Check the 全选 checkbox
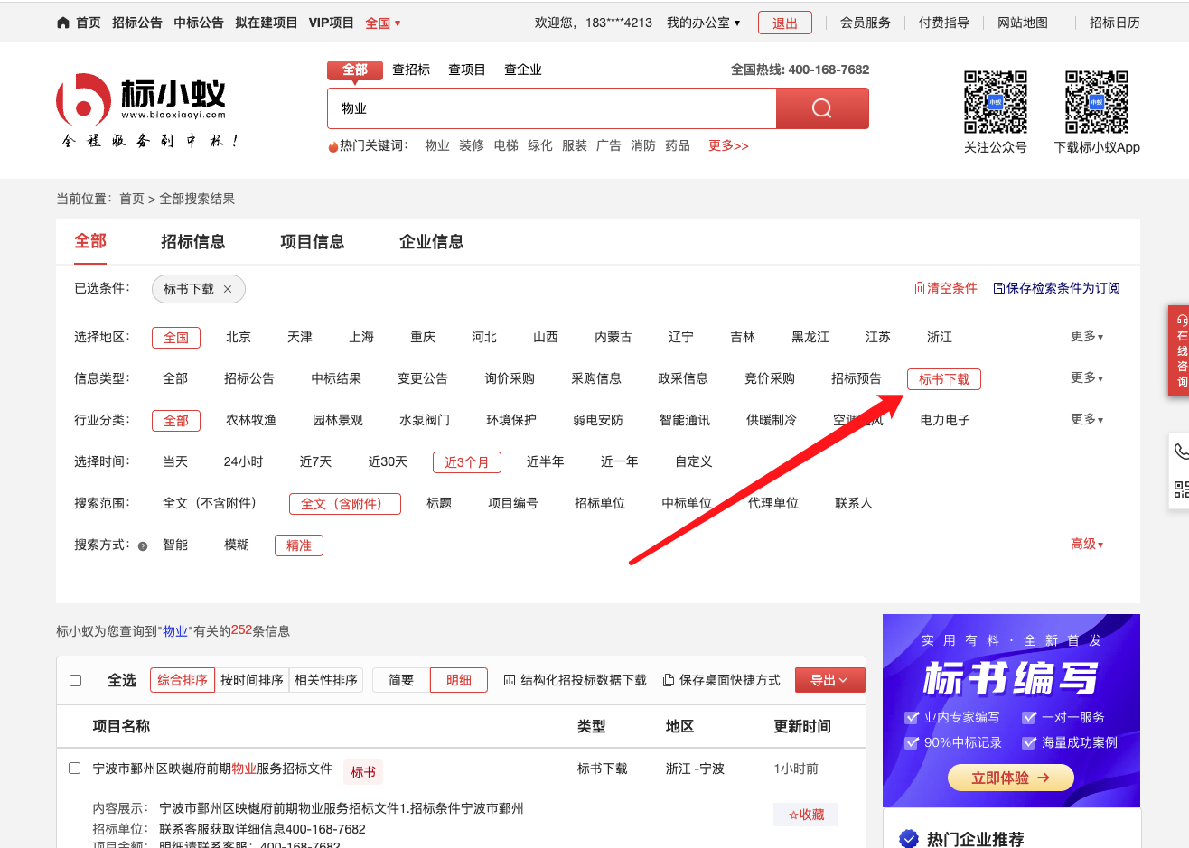Image resolution: width=1189 pixels, height=848 pixels. point(76,680)
